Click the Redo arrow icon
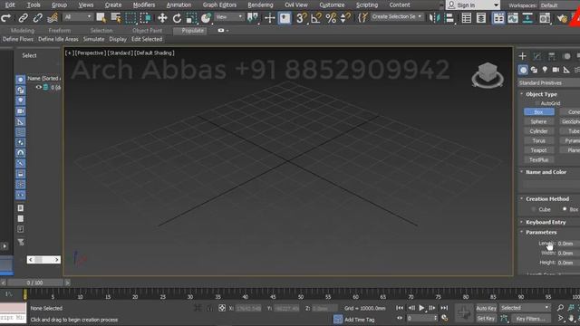580x326 pixels. pos(5,18)
